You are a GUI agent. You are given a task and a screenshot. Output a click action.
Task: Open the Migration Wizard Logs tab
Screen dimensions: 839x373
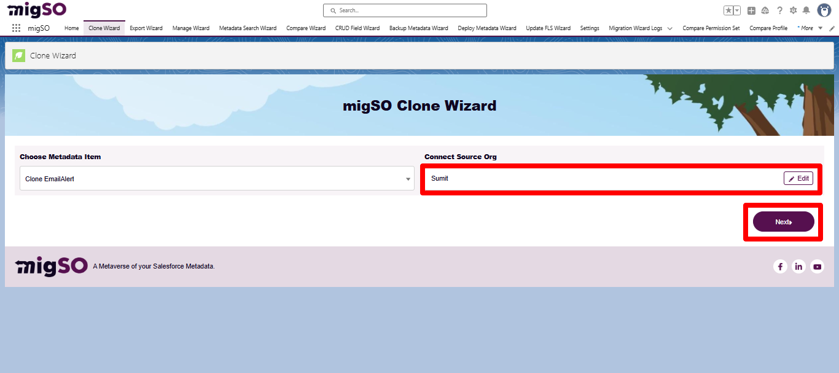(636, 28)
